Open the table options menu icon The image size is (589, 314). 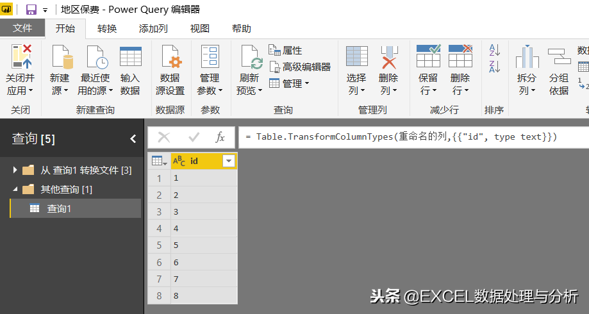[x=160, y=161]
